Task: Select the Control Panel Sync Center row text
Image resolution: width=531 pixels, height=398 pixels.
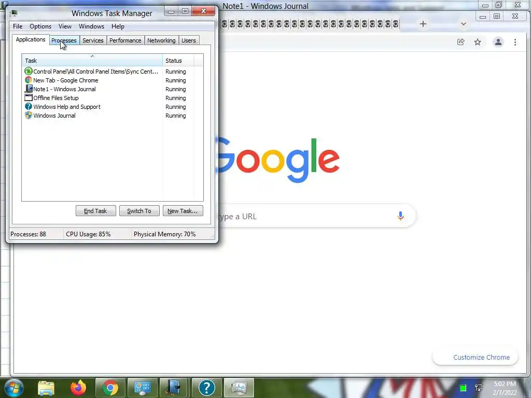Action: 95,72
